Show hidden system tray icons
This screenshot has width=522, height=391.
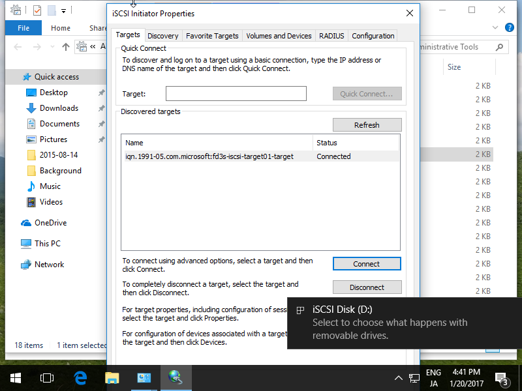[x=399, y=378]
